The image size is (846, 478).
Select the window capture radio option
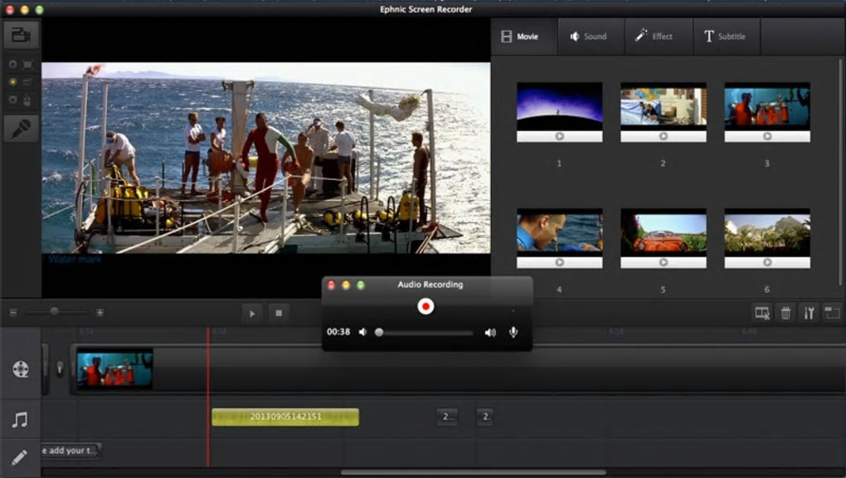pyautogui.click(x=13, y=82)
